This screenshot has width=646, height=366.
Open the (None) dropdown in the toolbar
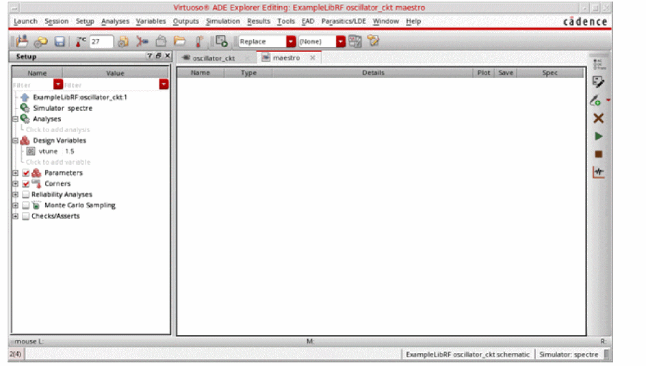click(x=340, y=42)
